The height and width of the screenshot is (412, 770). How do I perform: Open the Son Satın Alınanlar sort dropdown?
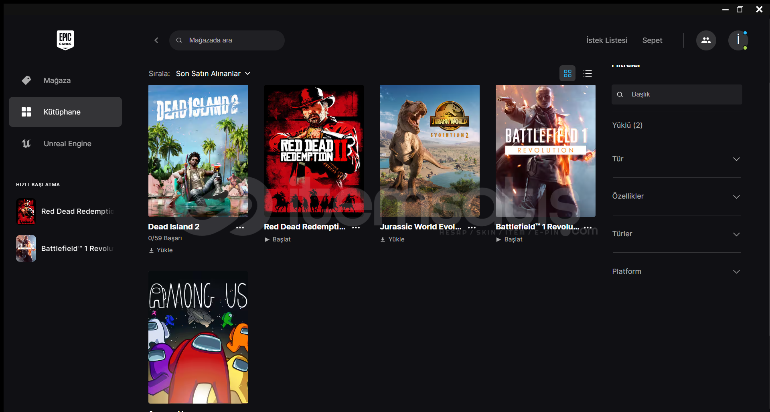pyautogui.click(x=213, y=74)
